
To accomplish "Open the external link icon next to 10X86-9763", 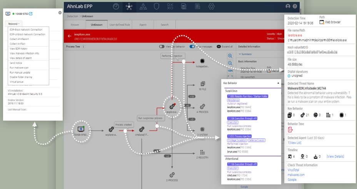I will tap(31, 14).
